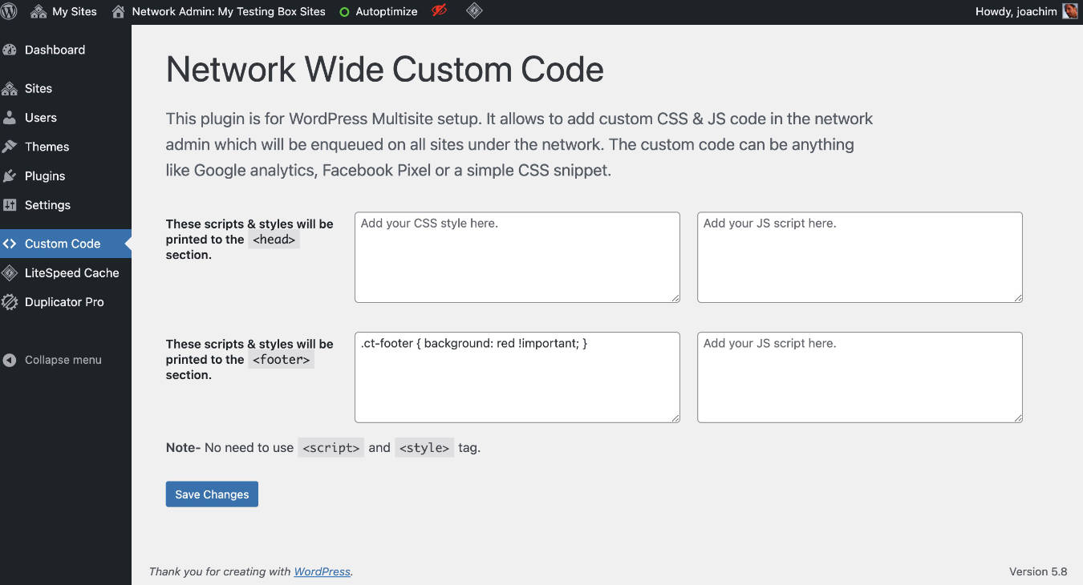Select the Custom Code angle-brackets icon
Image resolution: width=1083 pixels, height=585 pixels.
11,243
